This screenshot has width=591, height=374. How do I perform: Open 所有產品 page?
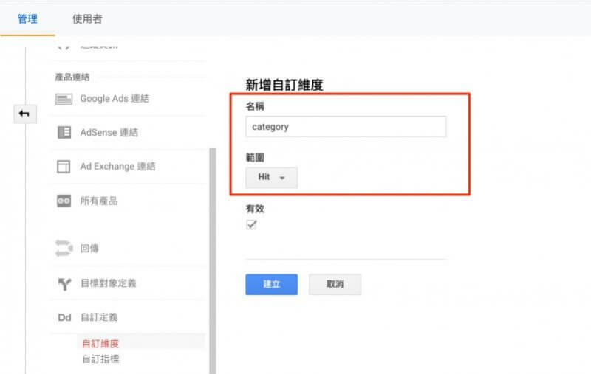tap(99, 201)
